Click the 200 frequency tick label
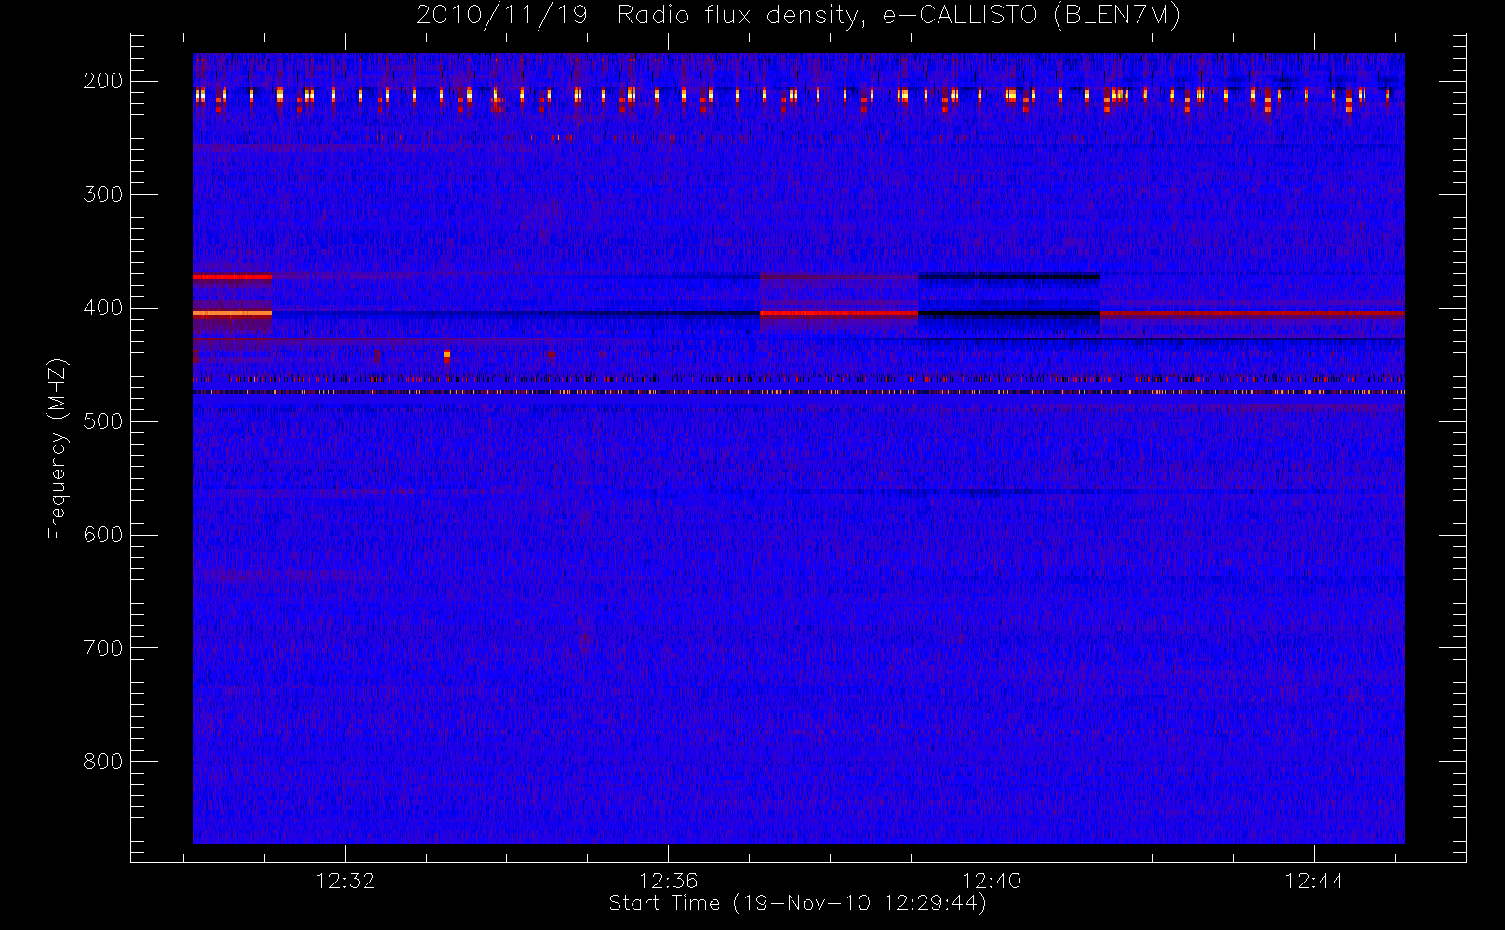 103,81
